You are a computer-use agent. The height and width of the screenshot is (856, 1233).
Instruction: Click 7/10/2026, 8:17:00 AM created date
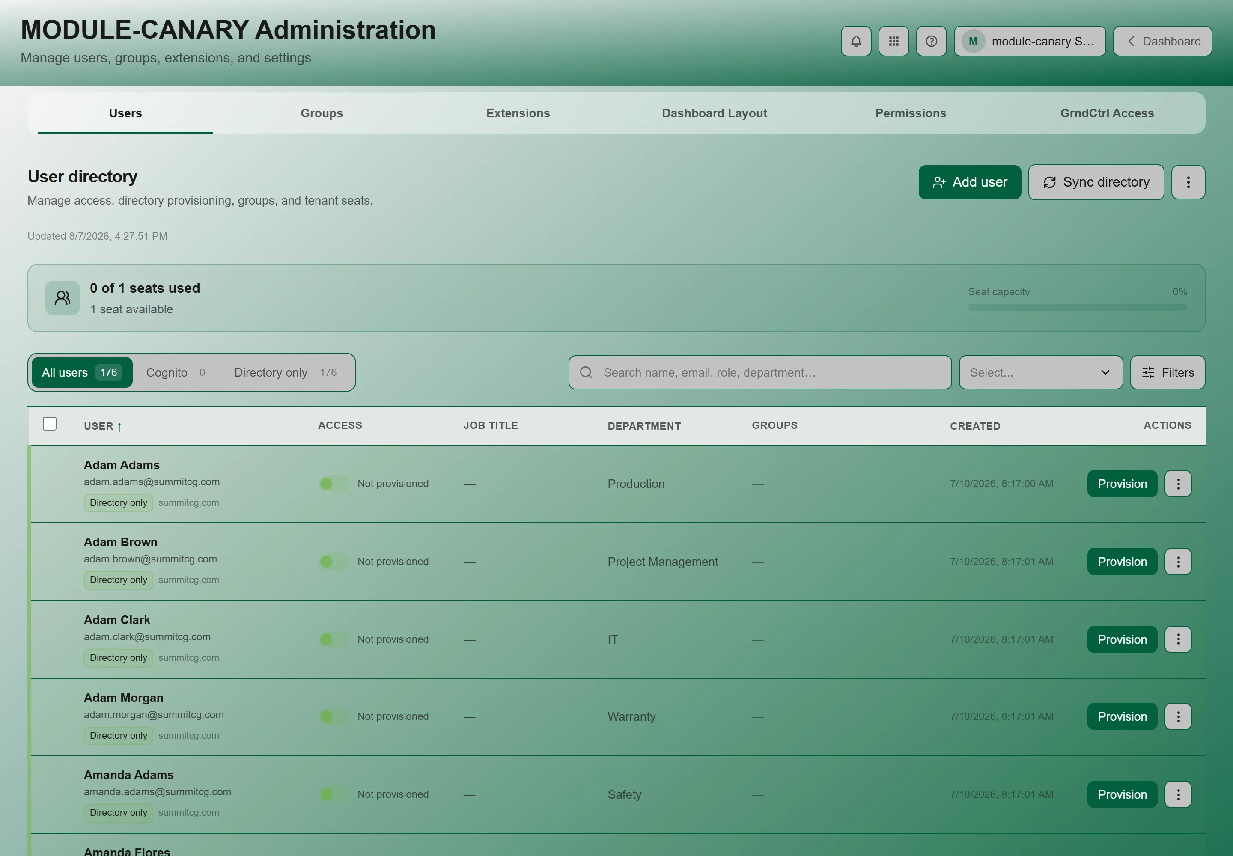point(1001,484)
